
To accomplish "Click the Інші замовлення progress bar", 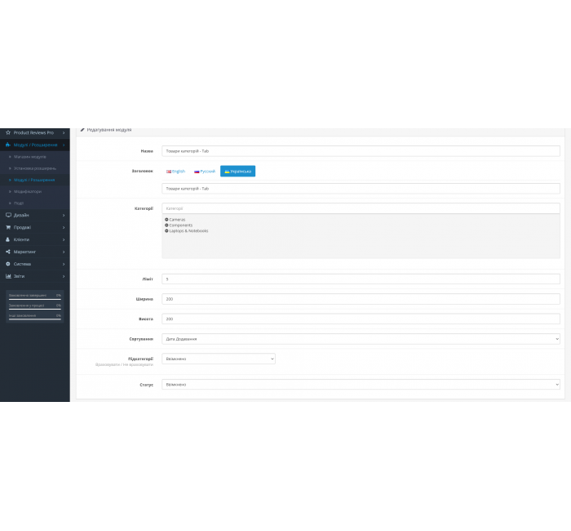I will coord(35,319).
